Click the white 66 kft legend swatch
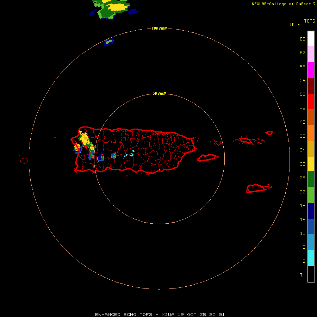This screenshot has width=317, height=317. point(311,39)
